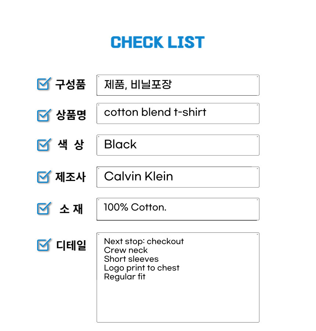Click inside the detail text area

pyautogui.click(x=178, y=277)
